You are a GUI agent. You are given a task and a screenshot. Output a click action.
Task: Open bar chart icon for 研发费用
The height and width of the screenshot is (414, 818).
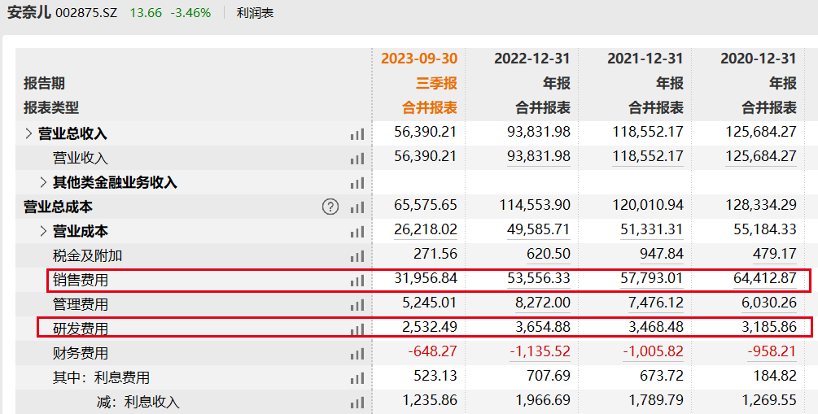[x=357, y=329]
